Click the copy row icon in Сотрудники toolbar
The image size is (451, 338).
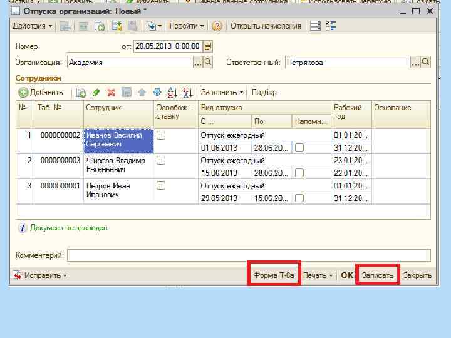[x=81, y=93]
